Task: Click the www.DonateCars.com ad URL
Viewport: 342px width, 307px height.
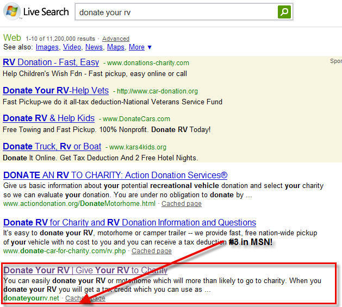Action: tap(136, 119)
